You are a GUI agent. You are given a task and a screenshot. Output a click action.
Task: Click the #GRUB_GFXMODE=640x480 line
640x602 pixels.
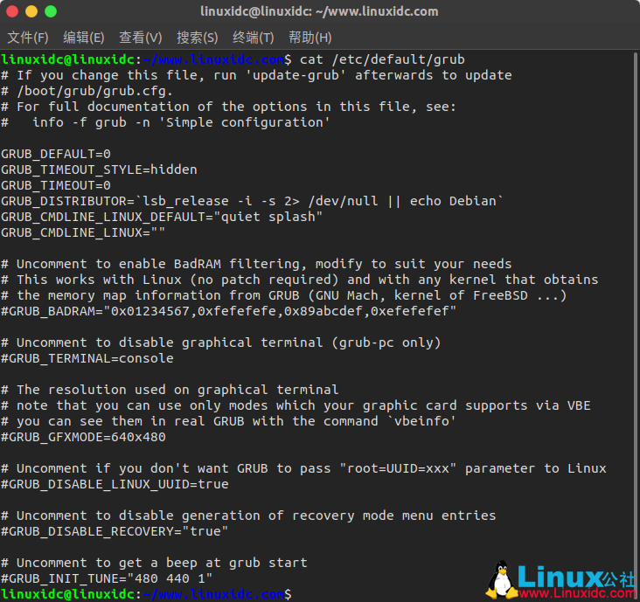coord(83,437)
